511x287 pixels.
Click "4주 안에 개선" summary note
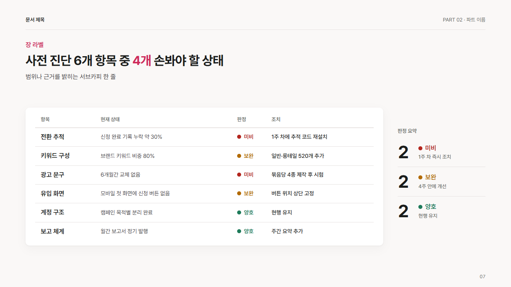(x=432, y=187)
